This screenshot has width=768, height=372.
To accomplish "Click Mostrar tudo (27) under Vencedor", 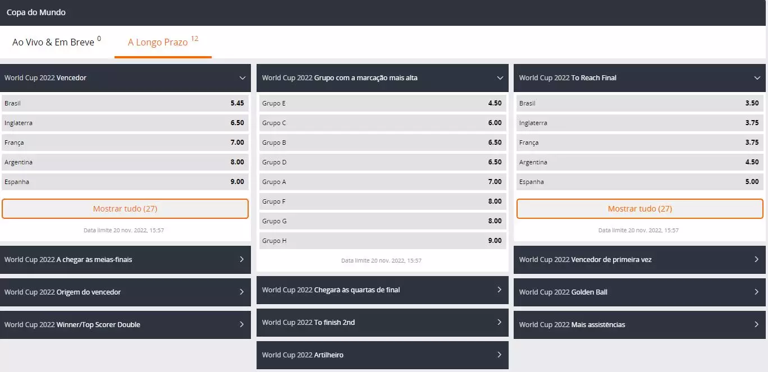I will pyautogui.click(x=125, y=209).
